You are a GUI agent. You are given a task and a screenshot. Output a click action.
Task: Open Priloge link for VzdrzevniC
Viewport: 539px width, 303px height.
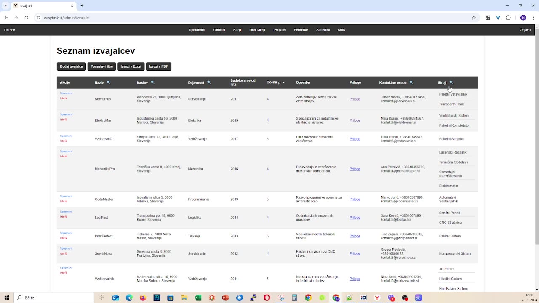pyautogui.click(x=355, y=139)
